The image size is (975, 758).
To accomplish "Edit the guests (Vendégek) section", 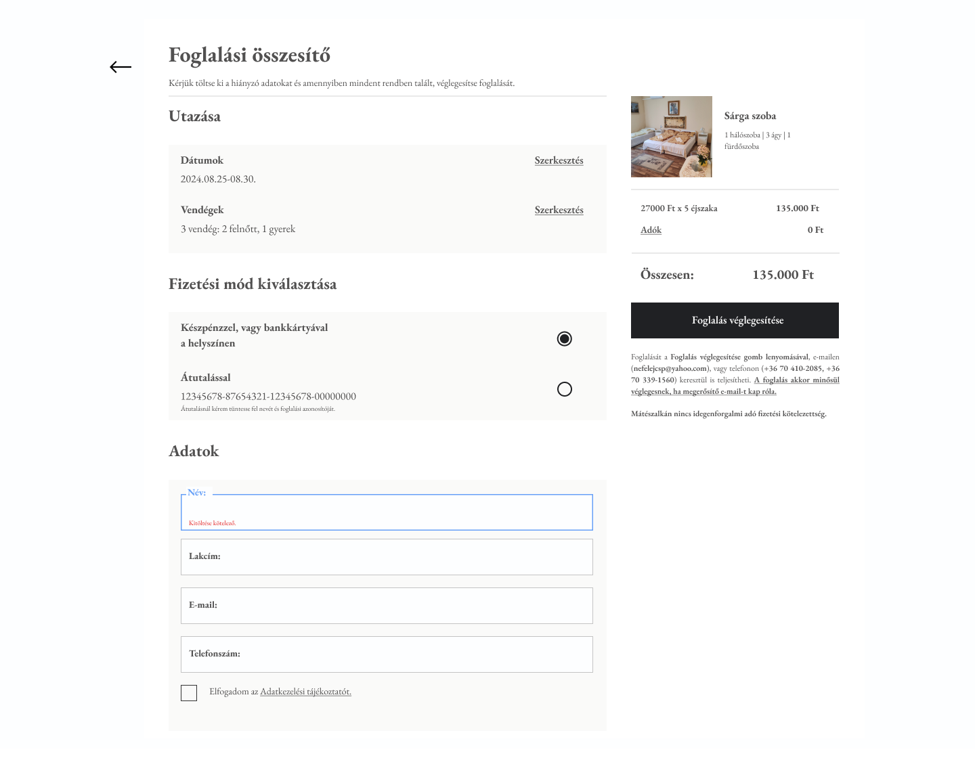I will [559, 210].
